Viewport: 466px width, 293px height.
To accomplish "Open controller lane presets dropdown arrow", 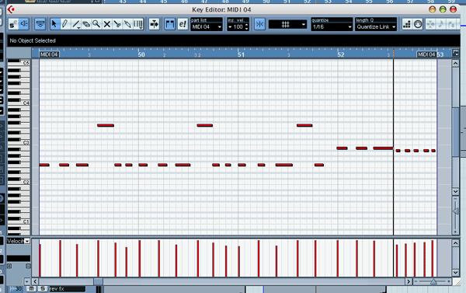I will [x=26, y=281].
